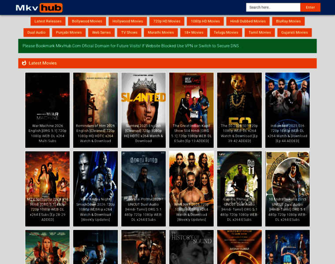The height and width of the screenshot is (264, 335).
Task: Go to Hindi Dubbed Movies
Action: click(x=248, y=21)
